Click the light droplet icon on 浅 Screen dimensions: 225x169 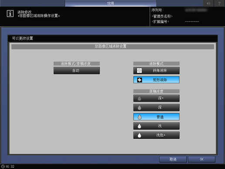point(139,126)
